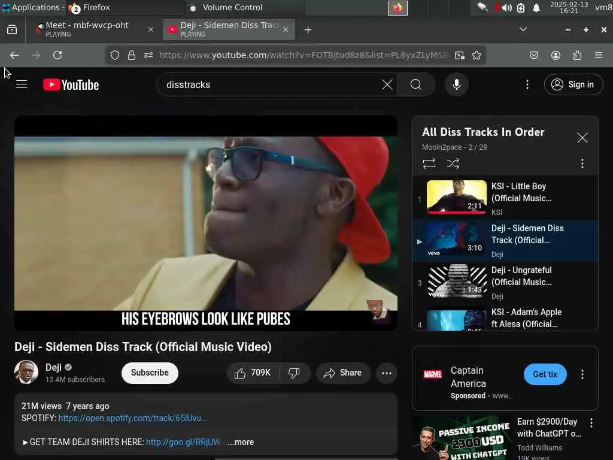This screenshot has width=613, height=460.
Task: Expand description with ...more
Action: tap(241, 442)
